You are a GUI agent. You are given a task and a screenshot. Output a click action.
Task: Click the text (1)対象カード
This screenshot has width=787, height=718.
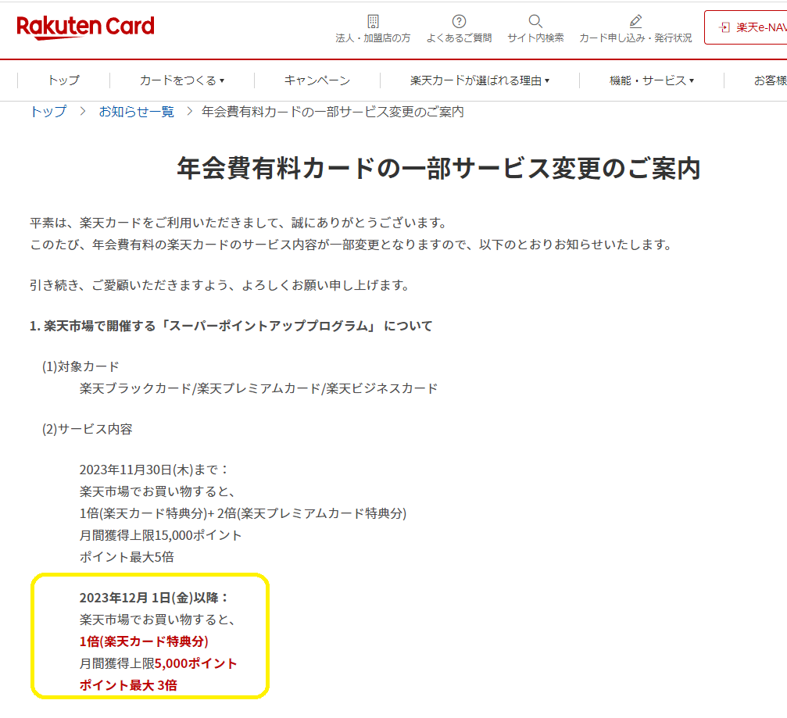coord(80,366)
